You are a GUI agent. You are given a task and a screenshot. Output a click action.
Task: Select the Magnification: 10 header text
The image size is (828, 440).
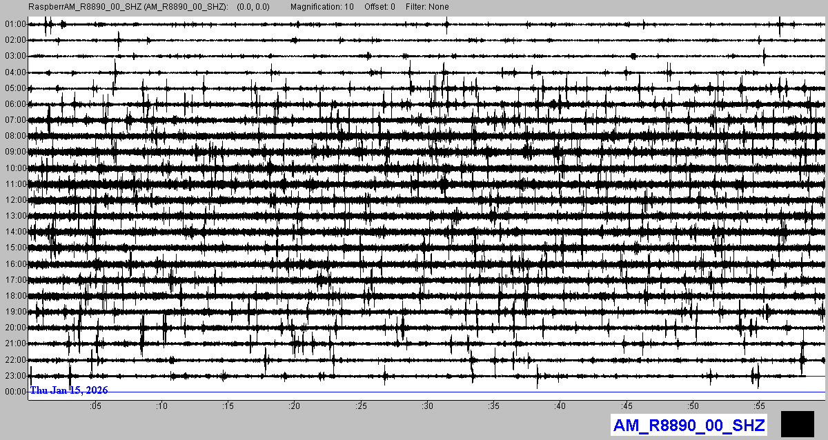tap(322, 7)
